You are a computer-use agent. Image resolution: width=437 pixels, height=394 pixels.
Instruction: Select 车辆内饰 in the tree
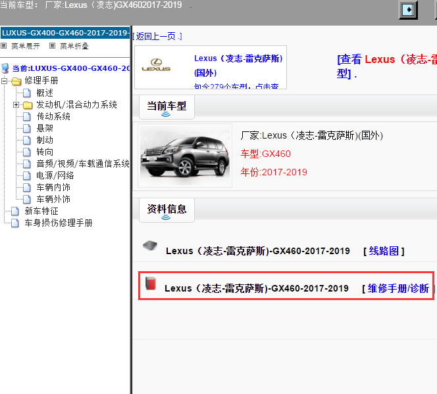pyautogui.click(x=53, y=187)
